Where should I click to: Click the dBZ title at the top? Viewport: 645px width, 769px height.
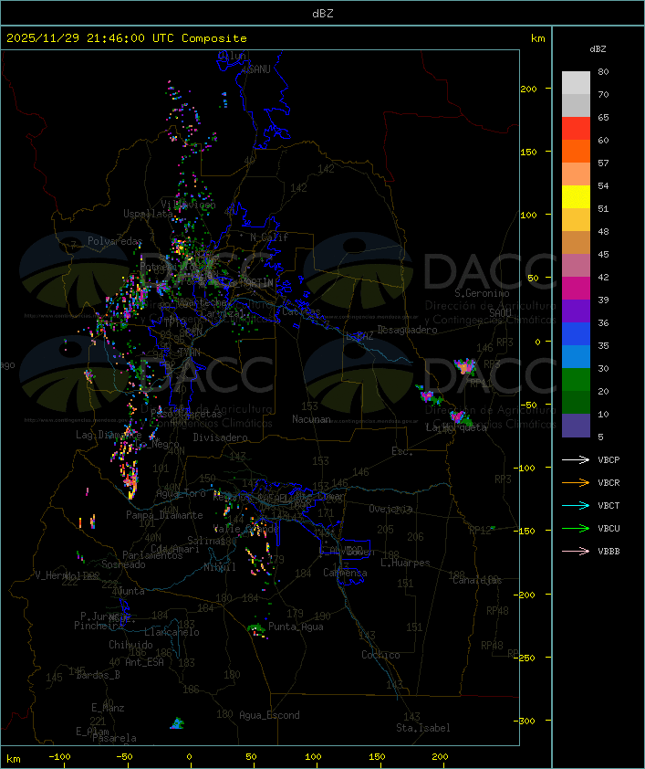click(323, 13)
